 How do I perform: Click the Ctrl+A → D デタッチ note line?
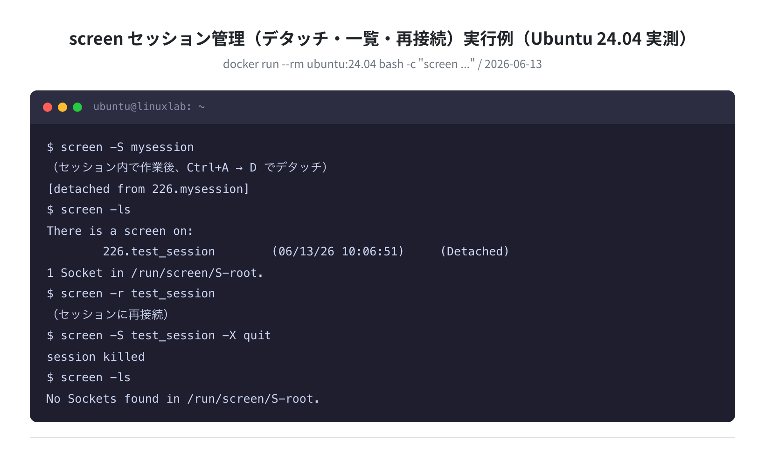(x=189, y=167)
